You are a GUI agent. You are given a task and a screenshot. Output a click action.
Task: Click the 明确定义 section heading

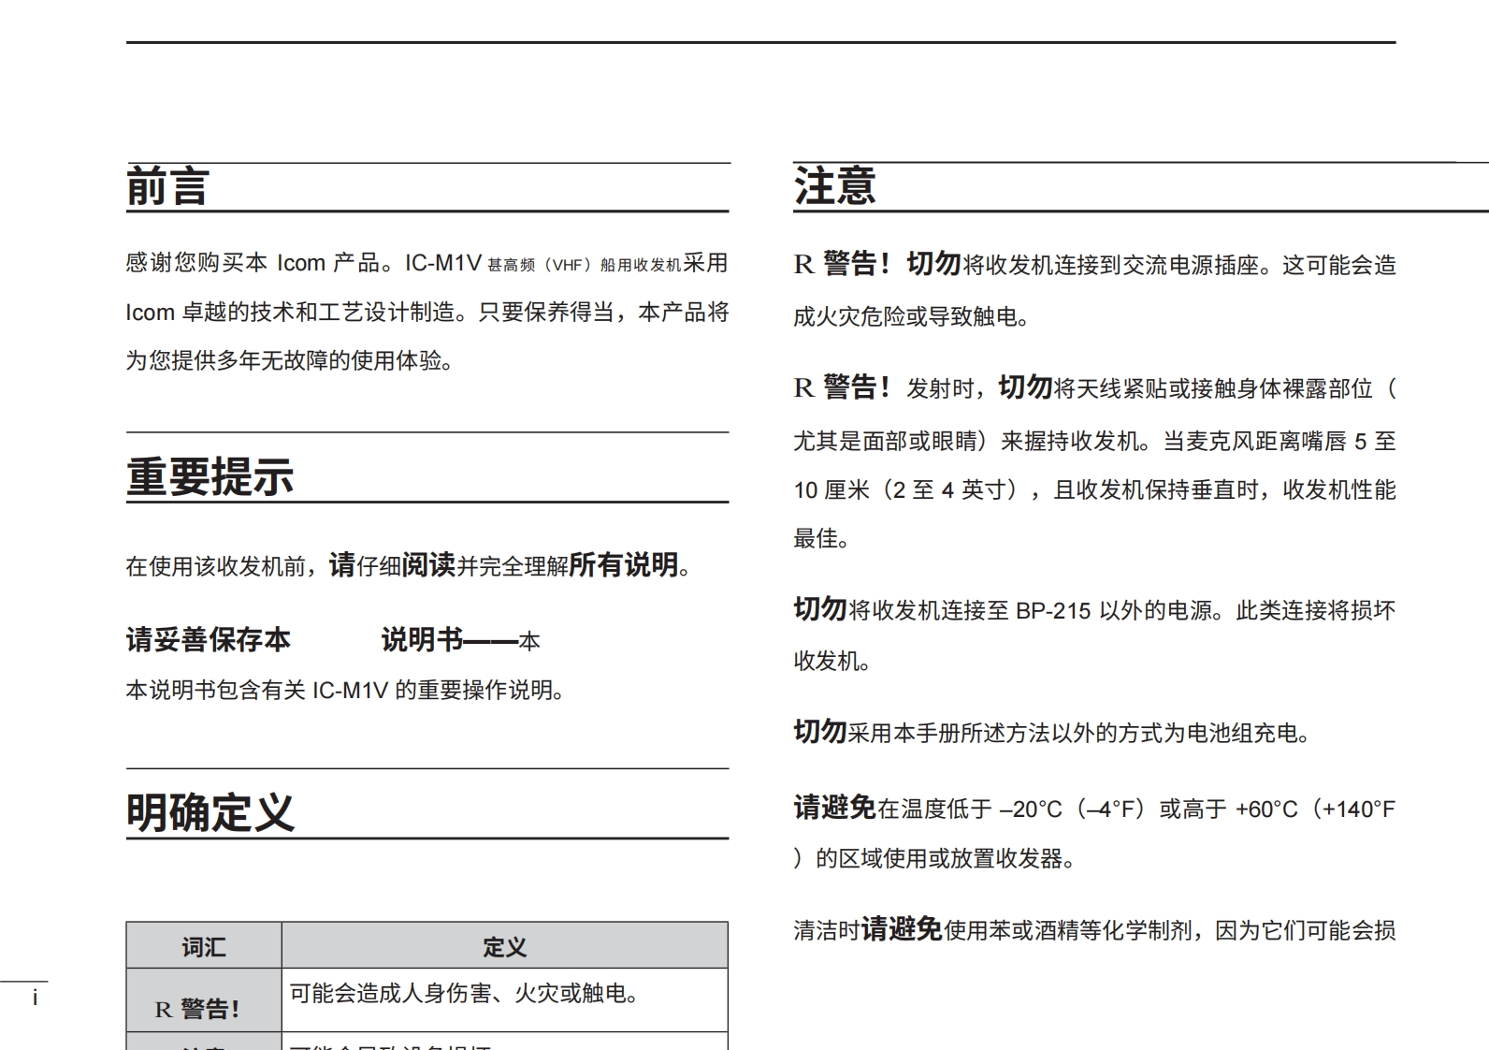click(x=210, y=812)
